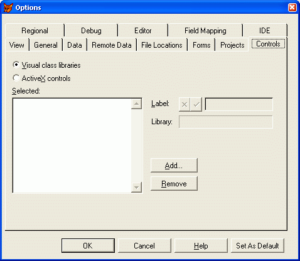Close the Options dialog window
Image resolution: width=300 pixels, height=261 pixels.
(292, 8)
